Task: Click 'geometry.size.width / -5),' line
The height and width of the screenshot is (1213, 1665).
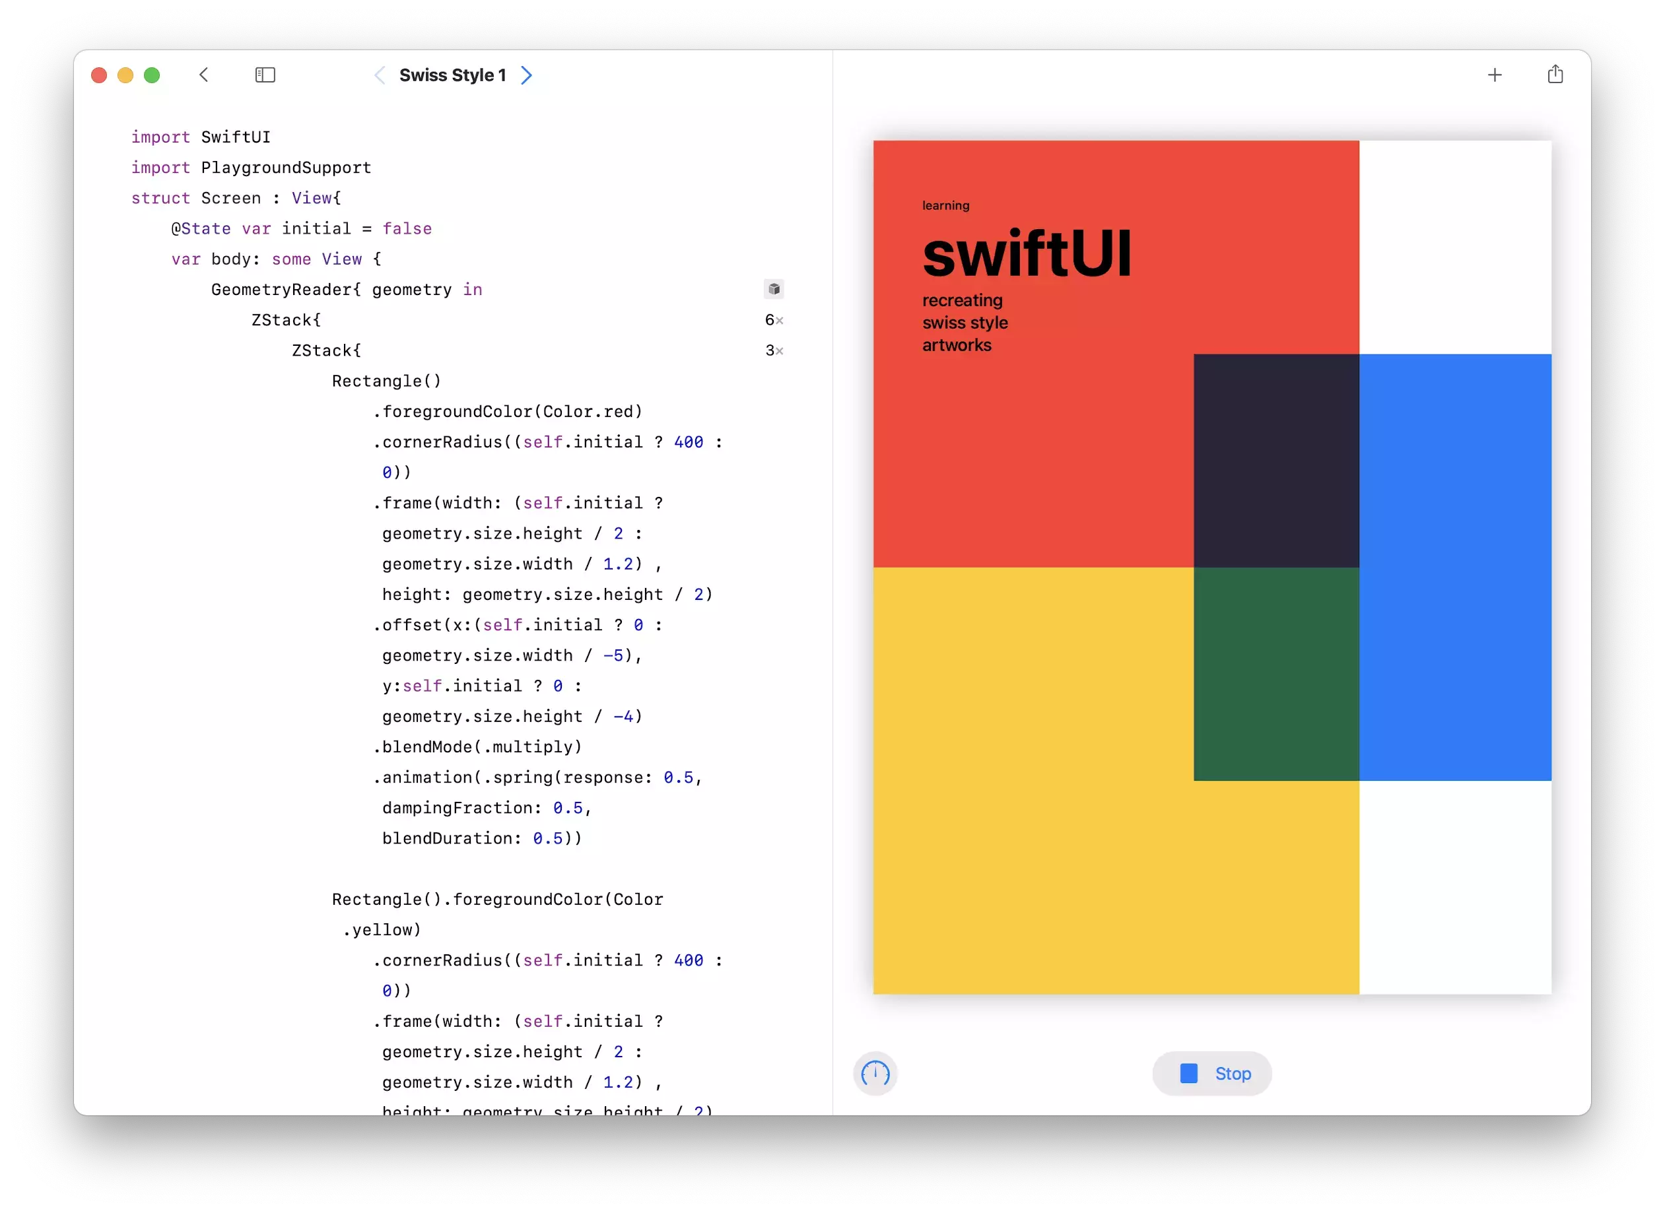Action: tap(513, 656)
